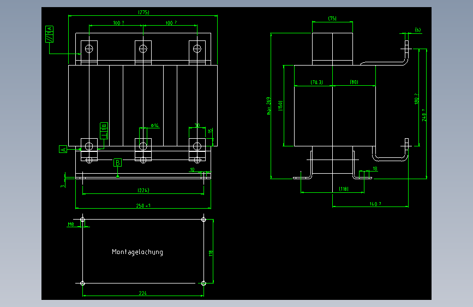Select the datum B box
Viewport: 473px width, 307px height.
pos(118,163)
